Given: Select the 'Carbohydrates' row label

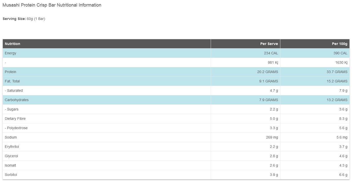Looking at the screenshot, I should 17,100.
